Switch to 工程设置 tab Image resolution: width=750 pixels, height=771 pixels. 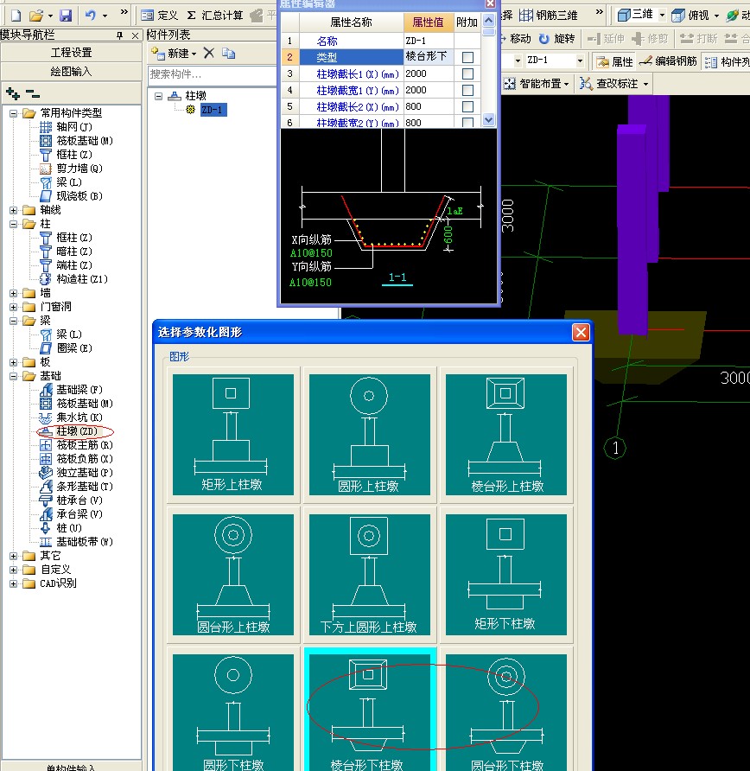(x=71, y=53)
